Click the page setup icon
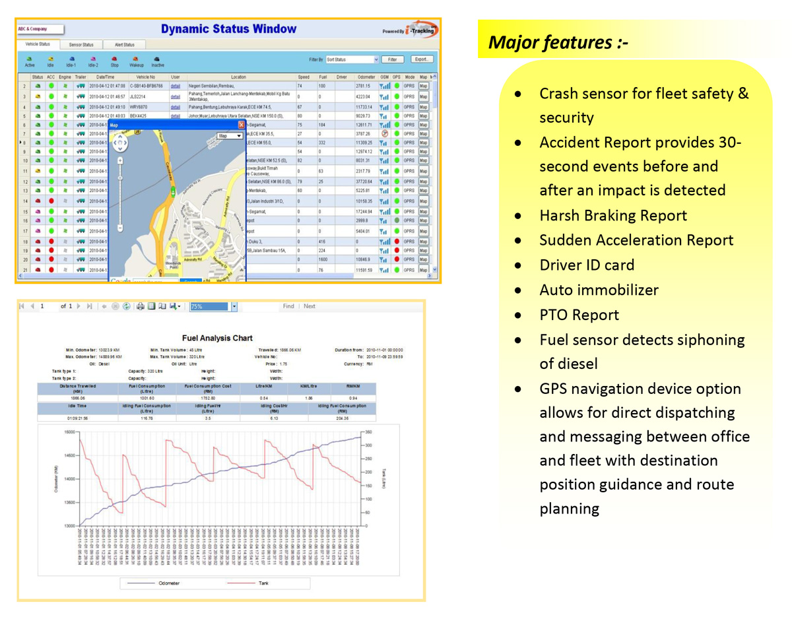Screen dimensions: 792x619 (x=162, y=306)
